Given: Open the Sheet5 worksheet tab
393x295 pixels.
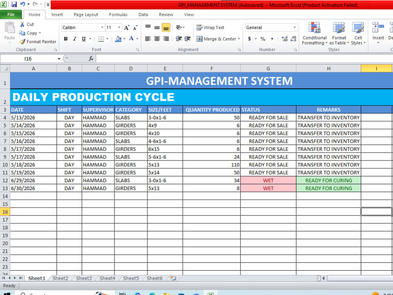Looking at the screenshot, I should 131,278.
